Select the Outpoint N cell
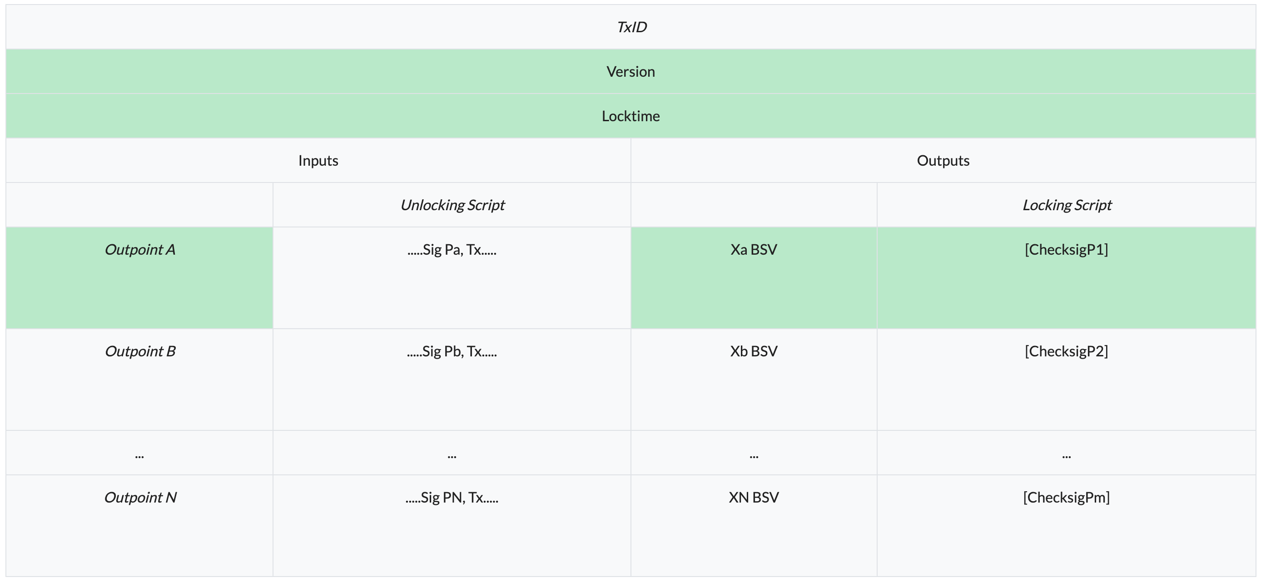Viewport: 1261px width, 582px height. [x=139, y=498]
